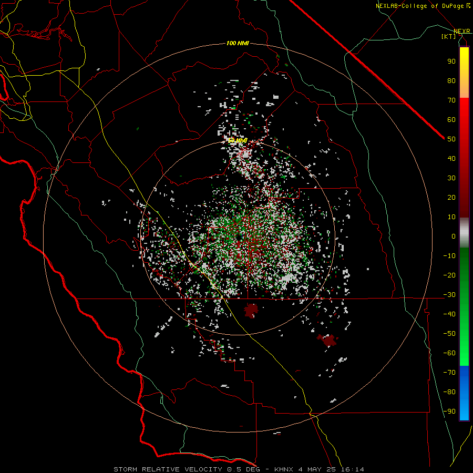Select the positive 10 scale value
The width and height of the screenshot is (473, 473).
click(451, 217)
